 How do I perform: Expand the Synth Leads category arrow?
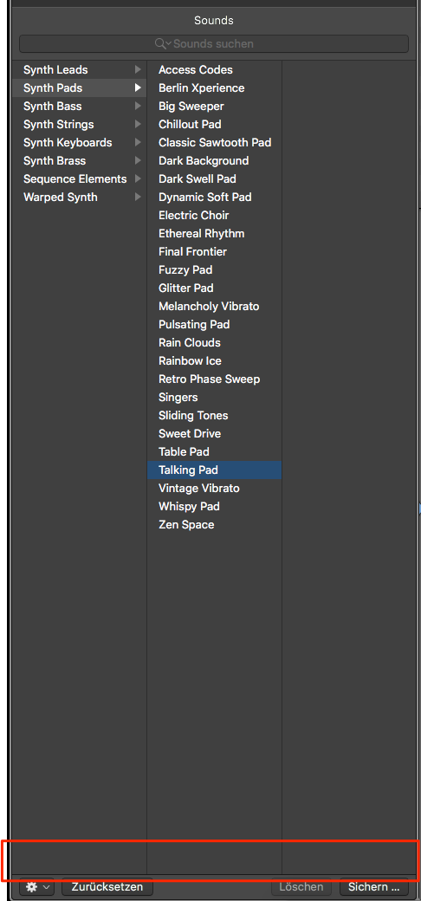point(137,69)
